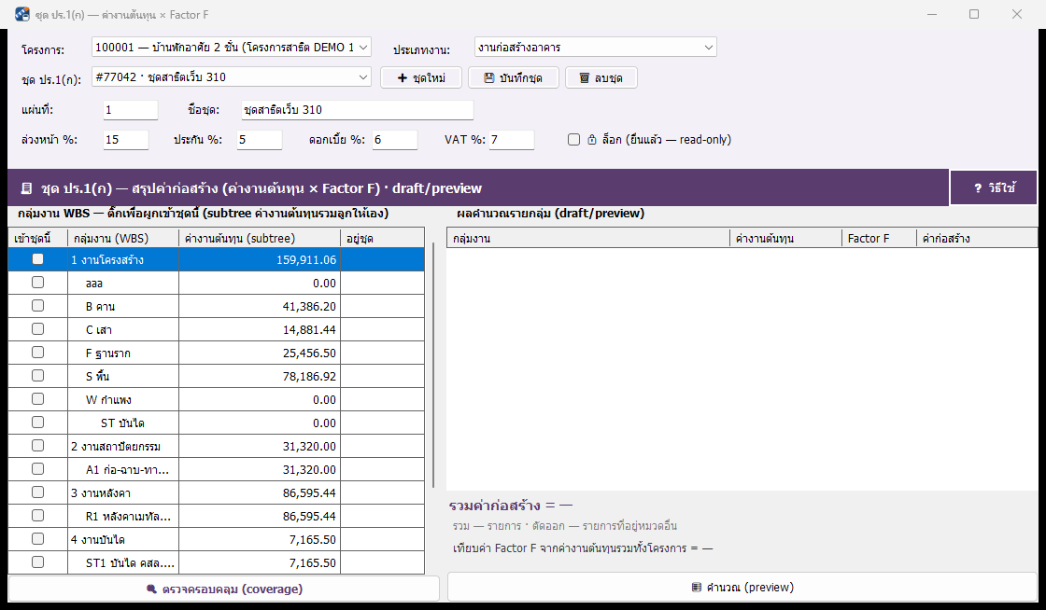Open the ประเภทงาน work type dropdown

click(596, 48)
